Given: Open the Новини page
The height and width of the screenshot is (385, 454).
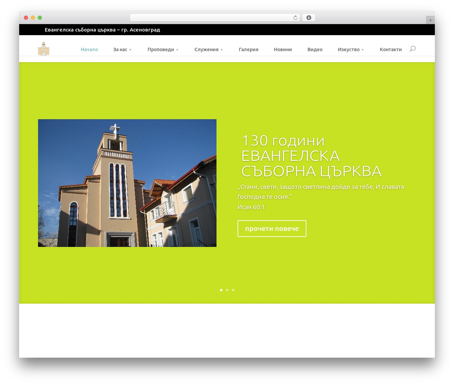Looking at the screenshot, I should click(x=283, y=49).
